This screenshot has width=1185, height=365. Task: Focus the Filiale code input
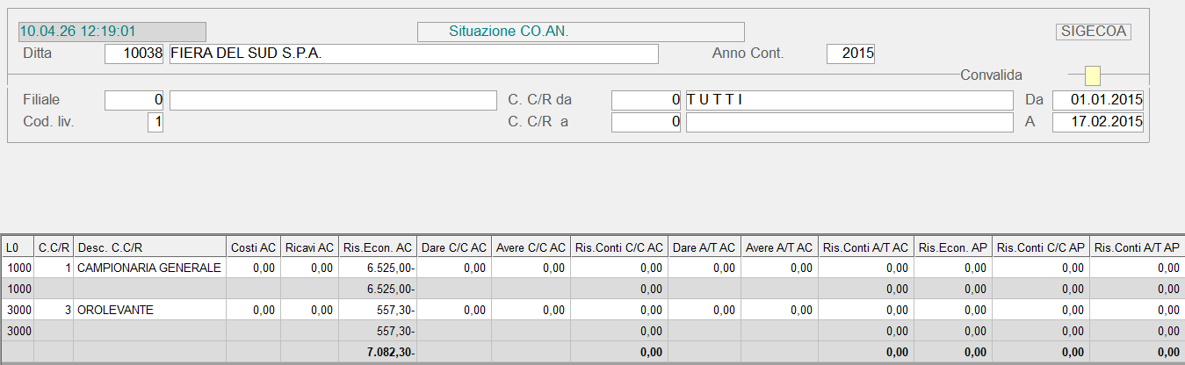(x=134, y=100)
